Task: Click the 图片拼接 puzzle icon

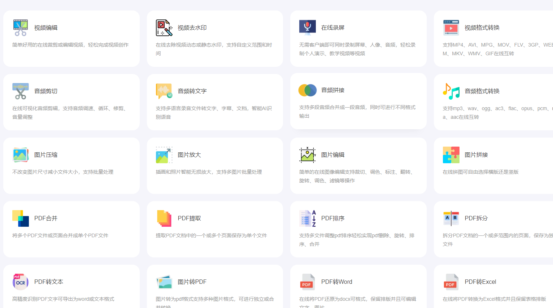Action: coord(451,155)
